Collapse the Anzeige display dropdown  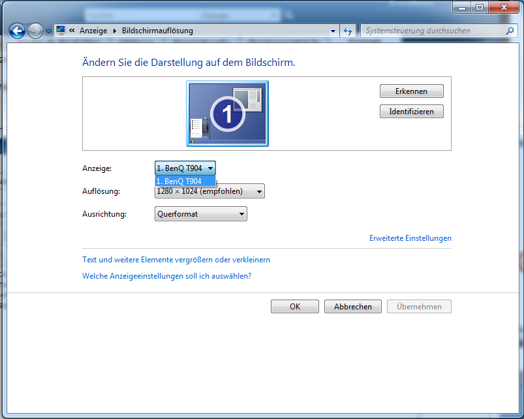[x=185, y=168]
